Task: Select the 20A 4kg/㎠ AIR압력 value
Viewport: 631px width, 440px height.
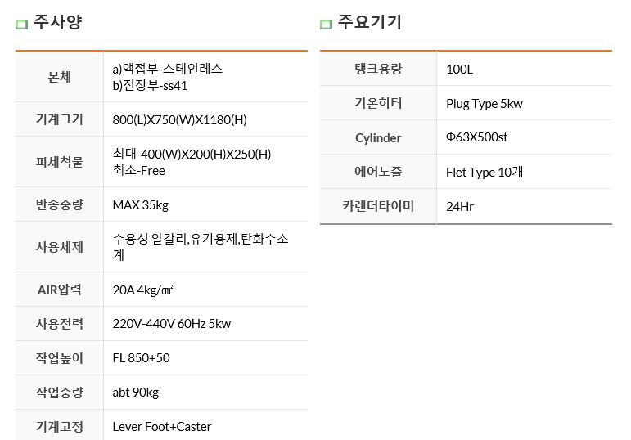Action: [142, 290]
